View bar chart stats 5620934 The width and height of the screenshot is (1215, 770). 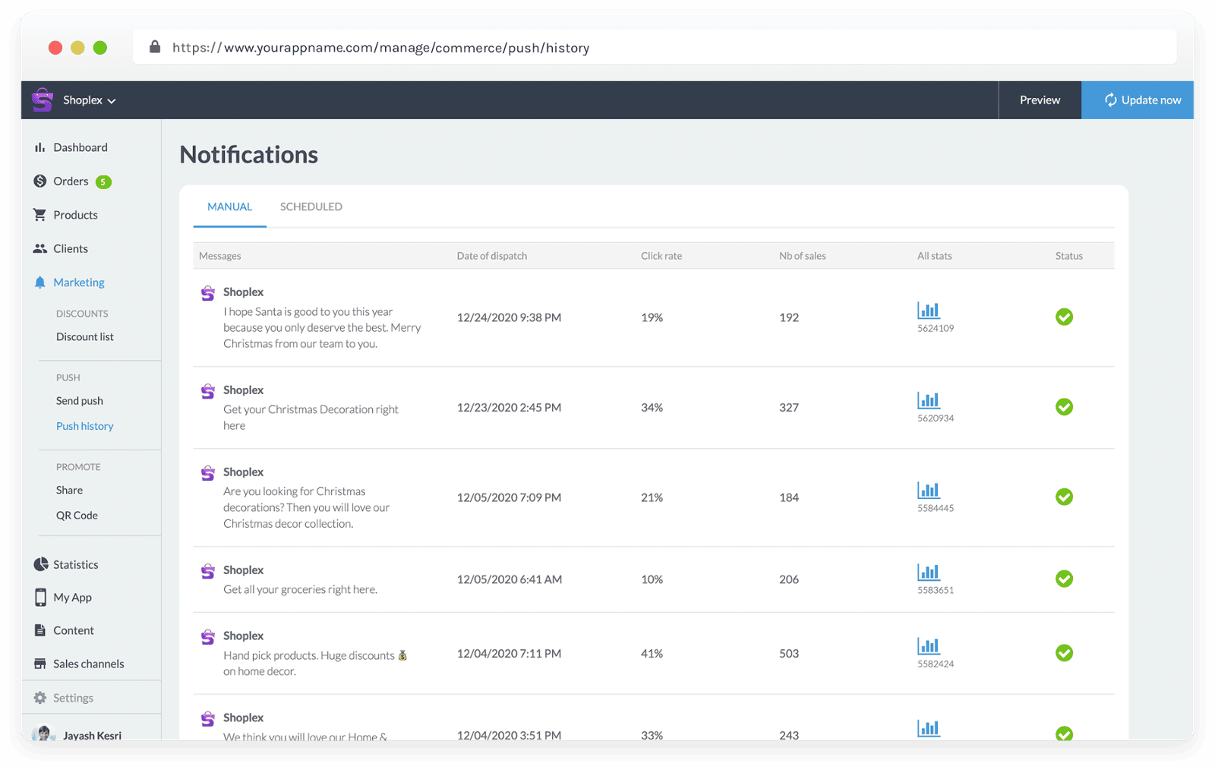pyautogui.click(x=928, y=400)
